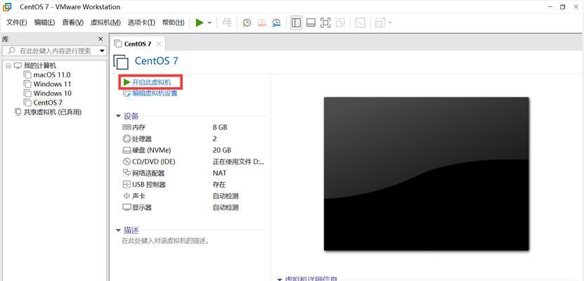584x281 pixels.
Task: Open 内存 memory device settings
Action: [x=138, y=127]
